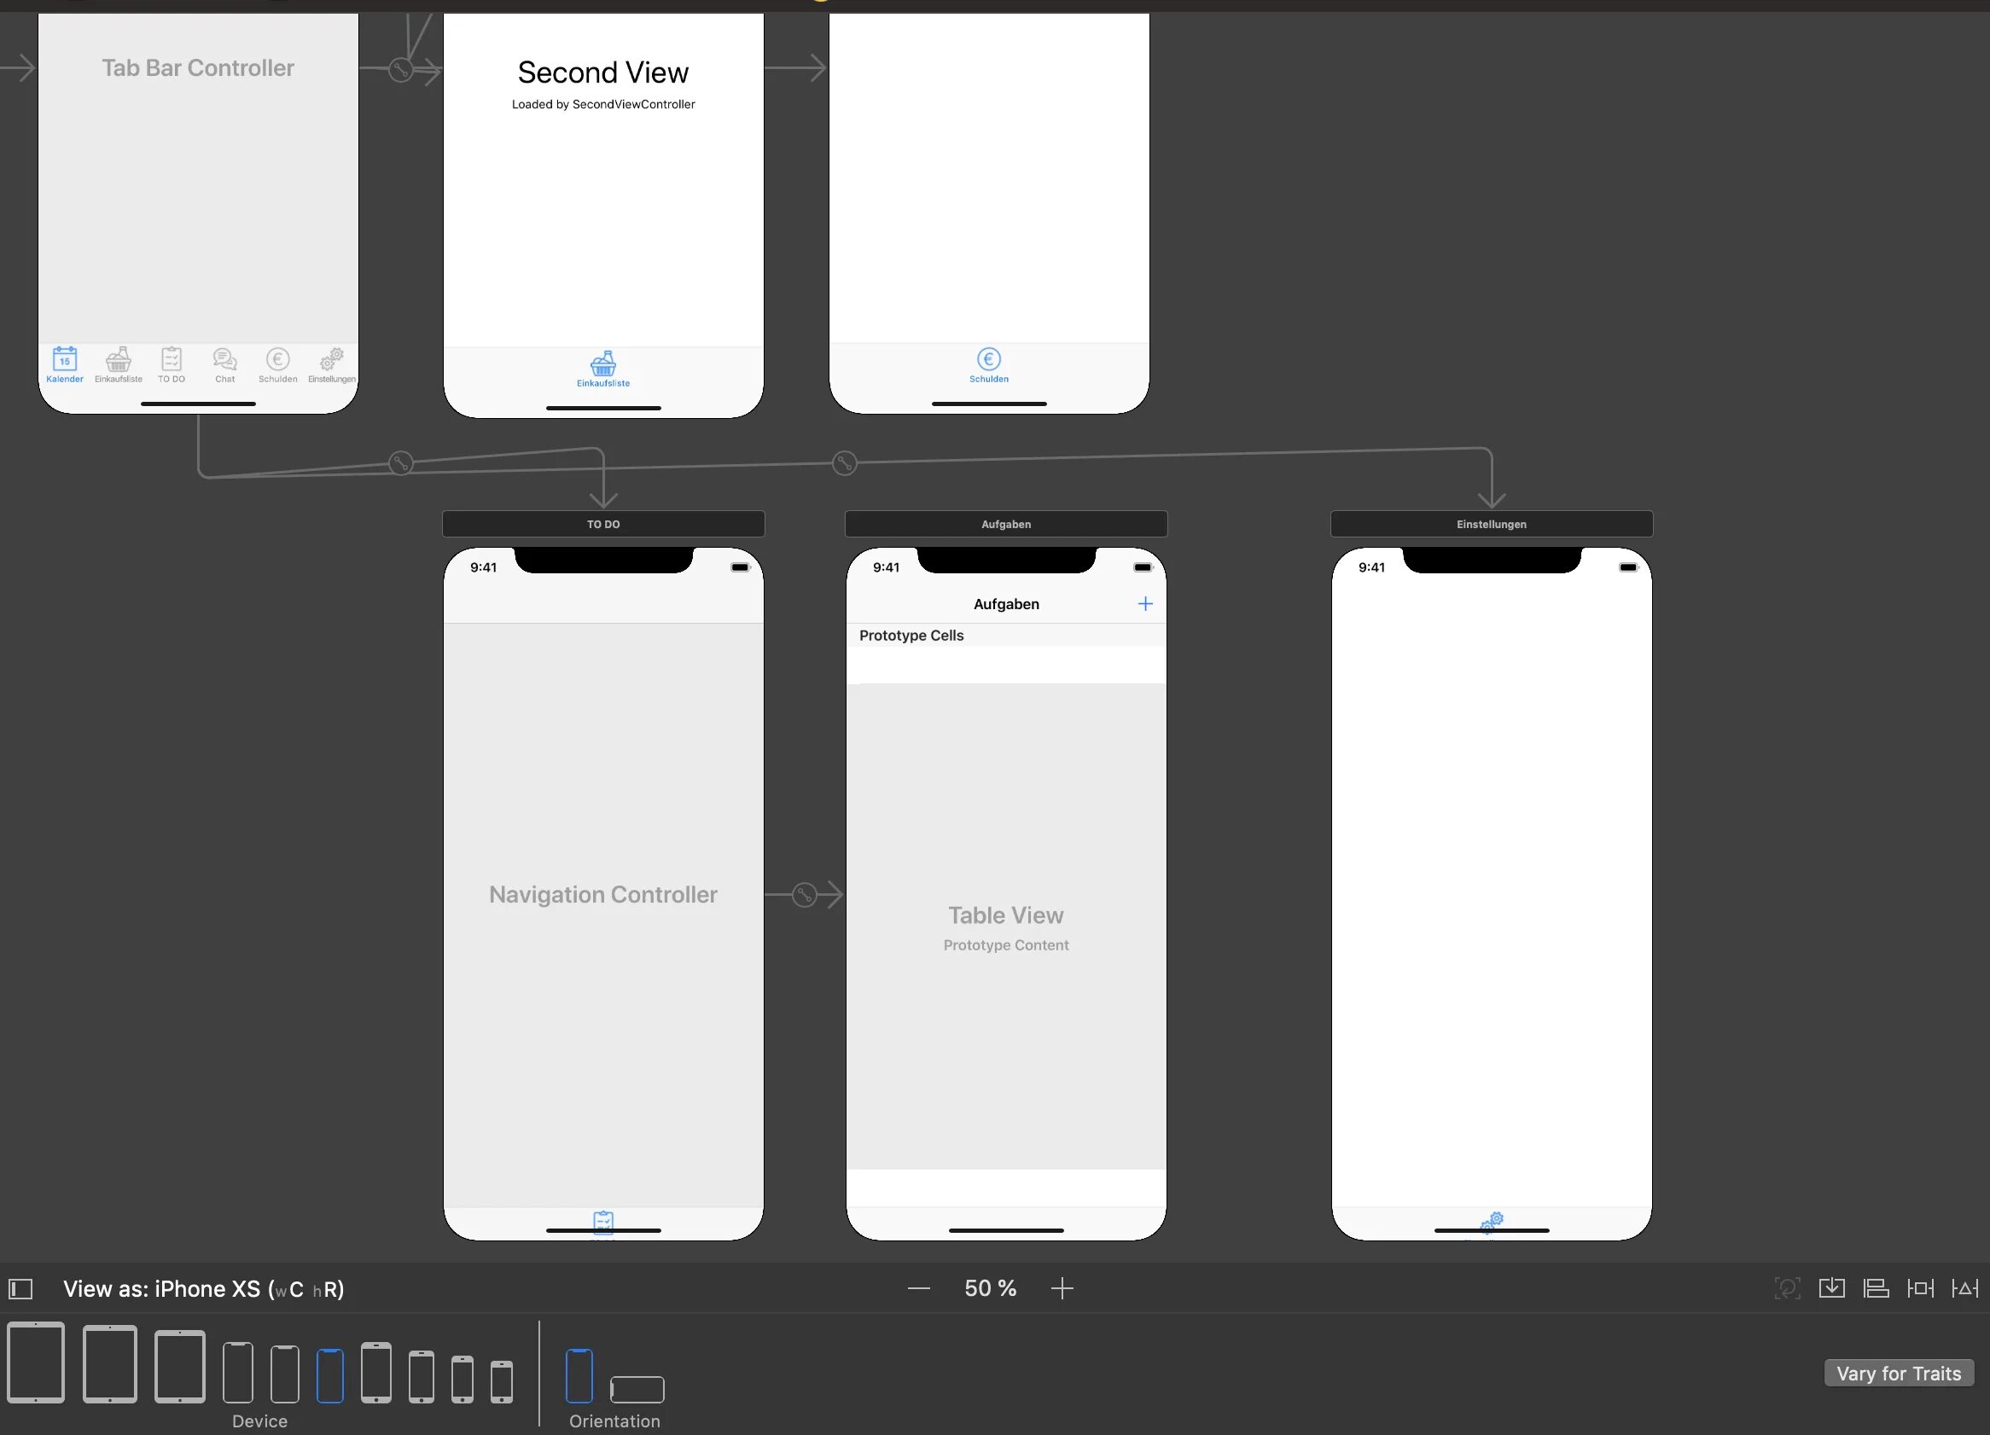Image resolution: width=1990 pixels, height=1435 pixels.
Task: Click the plus icon in Aufgaben view
Action: click(1143, 604)
